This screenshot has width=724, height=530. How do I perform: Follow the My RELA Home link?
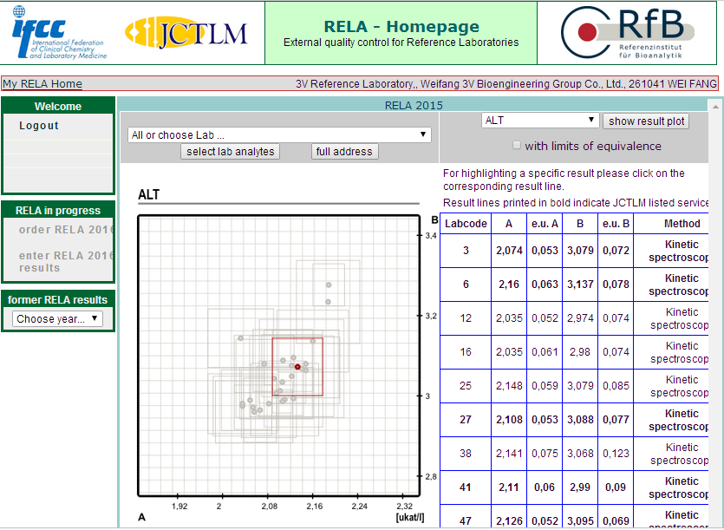tap(42, 84)
